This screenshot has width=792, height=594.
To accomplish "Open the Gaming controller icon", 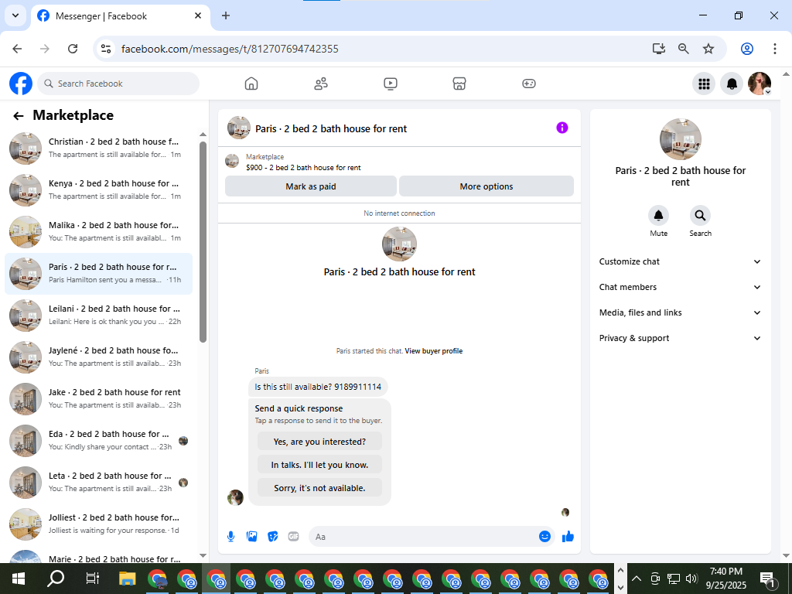I will 529,84.
